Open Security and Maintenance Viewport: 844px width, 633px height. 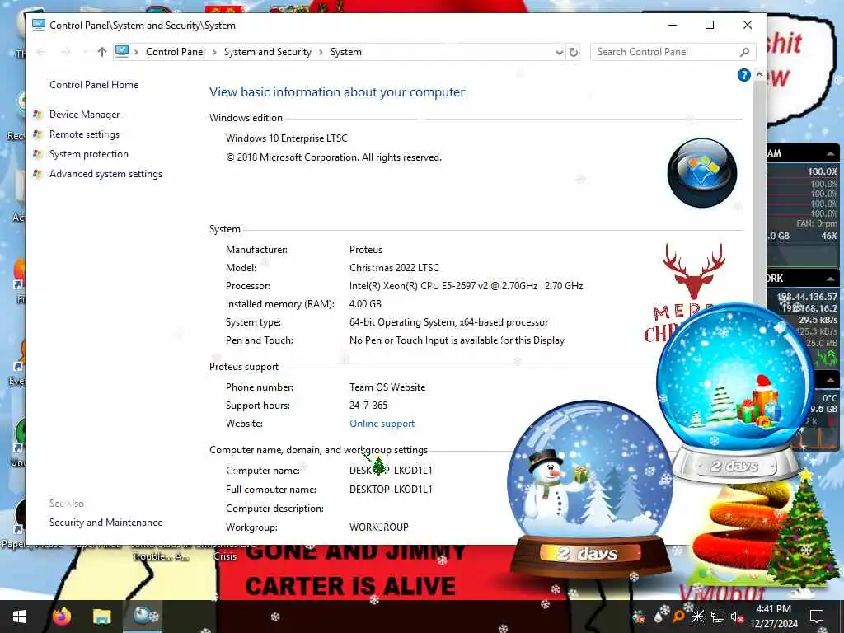click(105, 522)
